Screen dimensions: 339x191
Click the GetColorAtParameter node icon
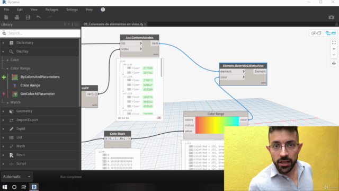pos(15,94)
